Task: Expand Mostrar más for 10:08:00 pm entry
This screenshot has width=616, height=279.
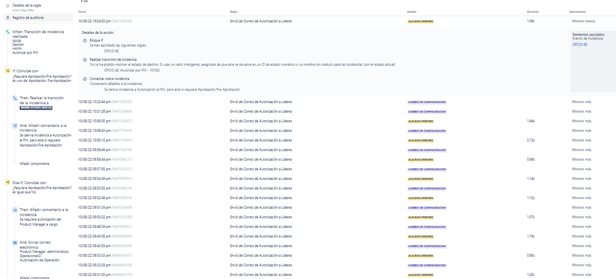Action: (x=581, y=121)
